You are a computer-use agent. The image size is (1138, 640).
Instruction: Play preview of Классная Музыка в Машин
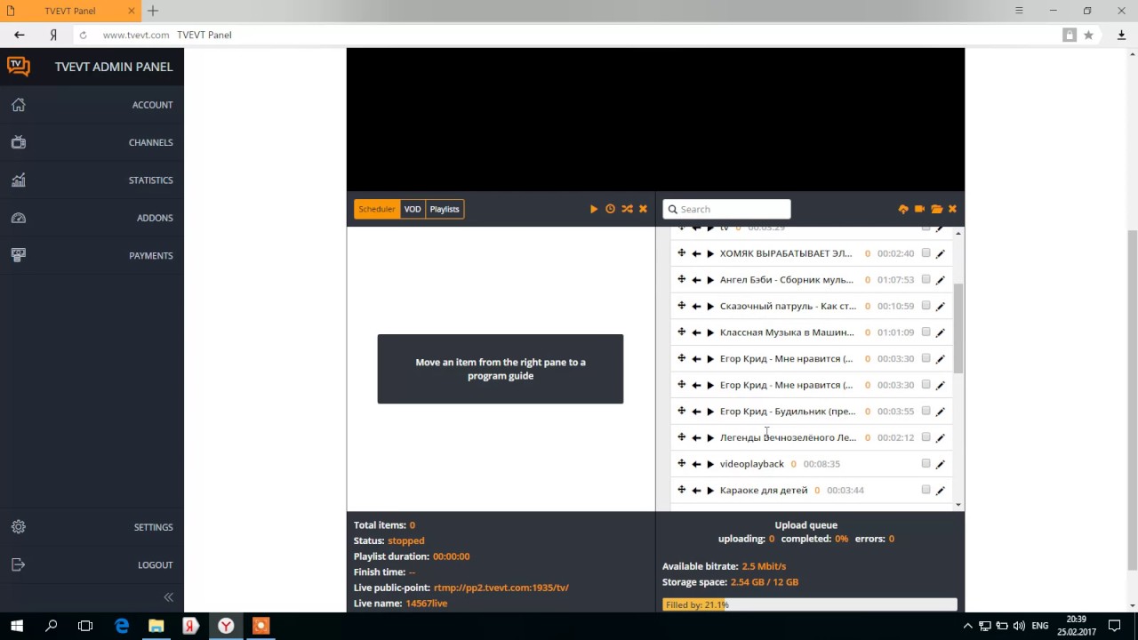click(x=710, y=332)
